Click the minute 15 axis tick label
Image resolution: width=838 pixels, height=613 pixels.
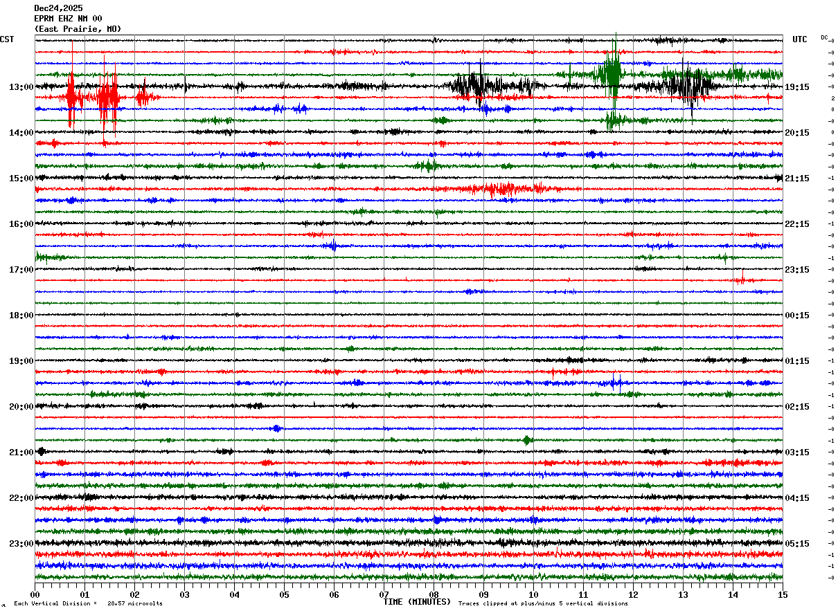[x=783, y=594]
